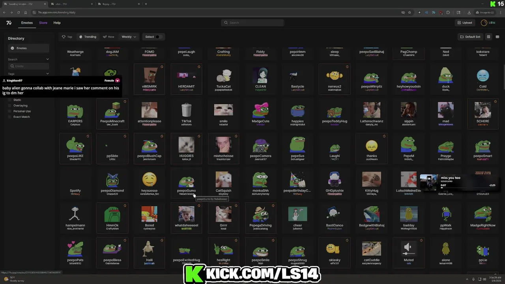The height and width of the screenshot is (284, 505).
Task: Open the TuckaCat emote
Action: coord(223,79)
